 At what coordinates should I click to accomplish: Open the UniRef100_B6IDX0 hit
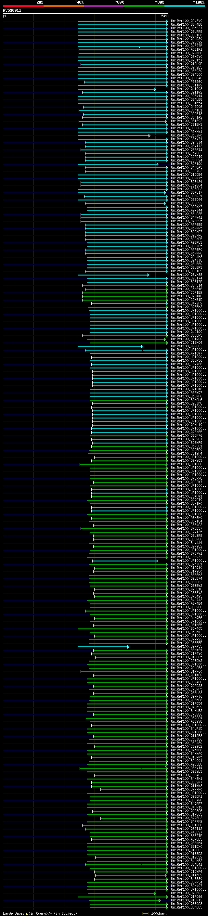coord(187,847)
